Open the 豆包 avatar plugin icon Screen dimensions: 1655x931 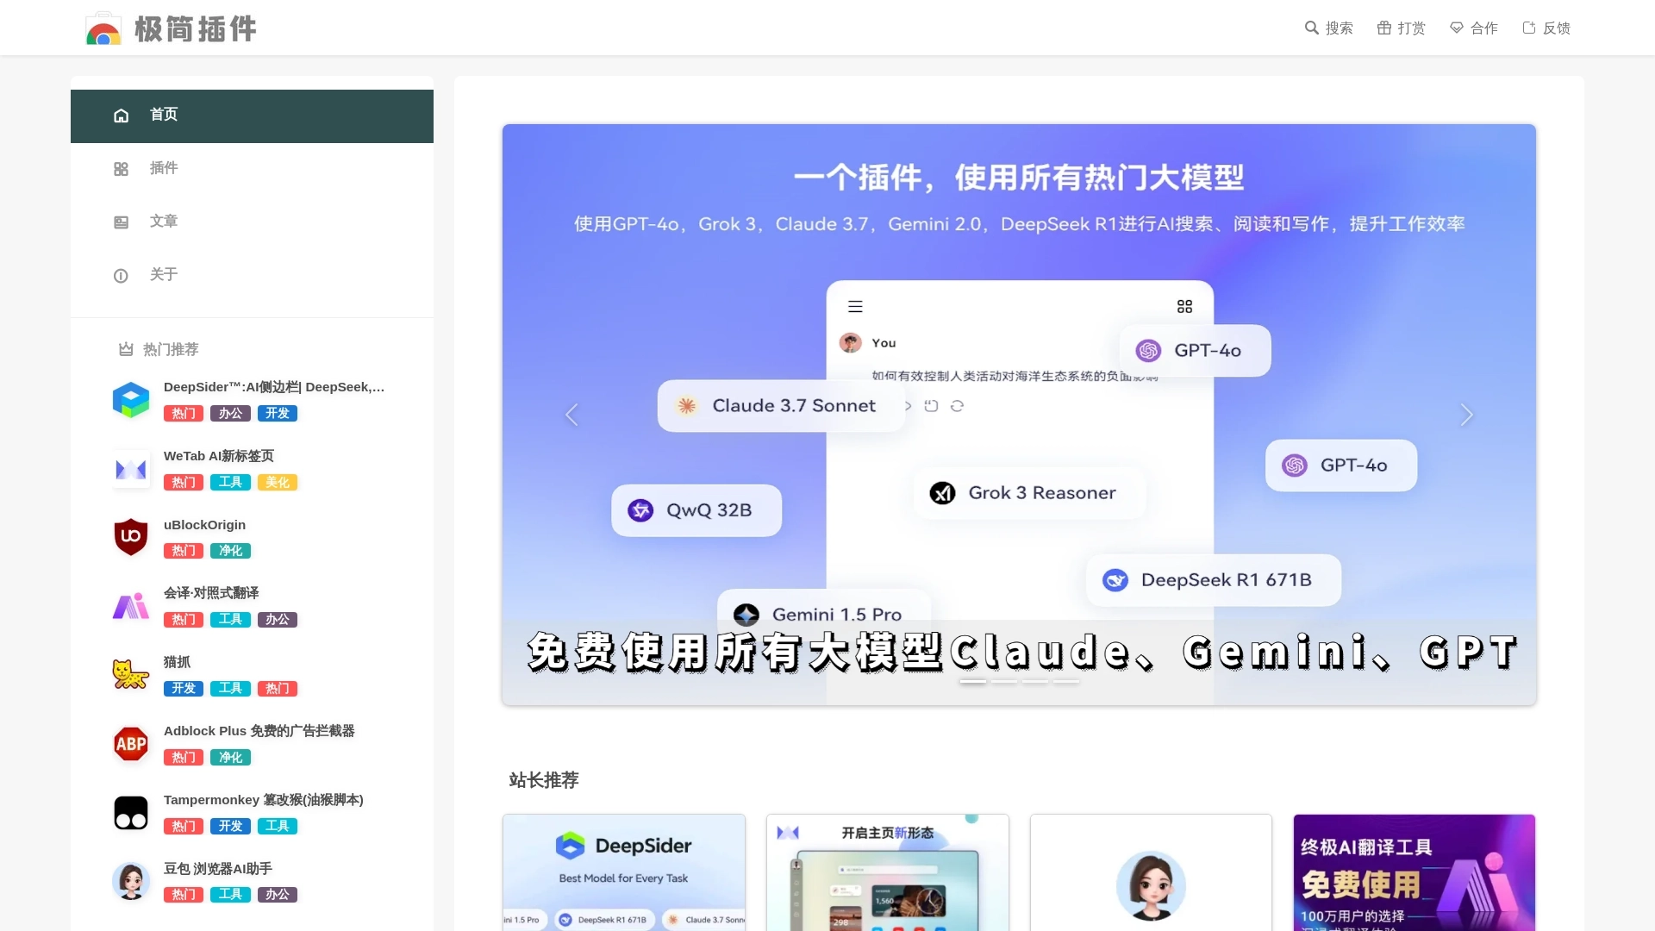click(x=131, y=881)
